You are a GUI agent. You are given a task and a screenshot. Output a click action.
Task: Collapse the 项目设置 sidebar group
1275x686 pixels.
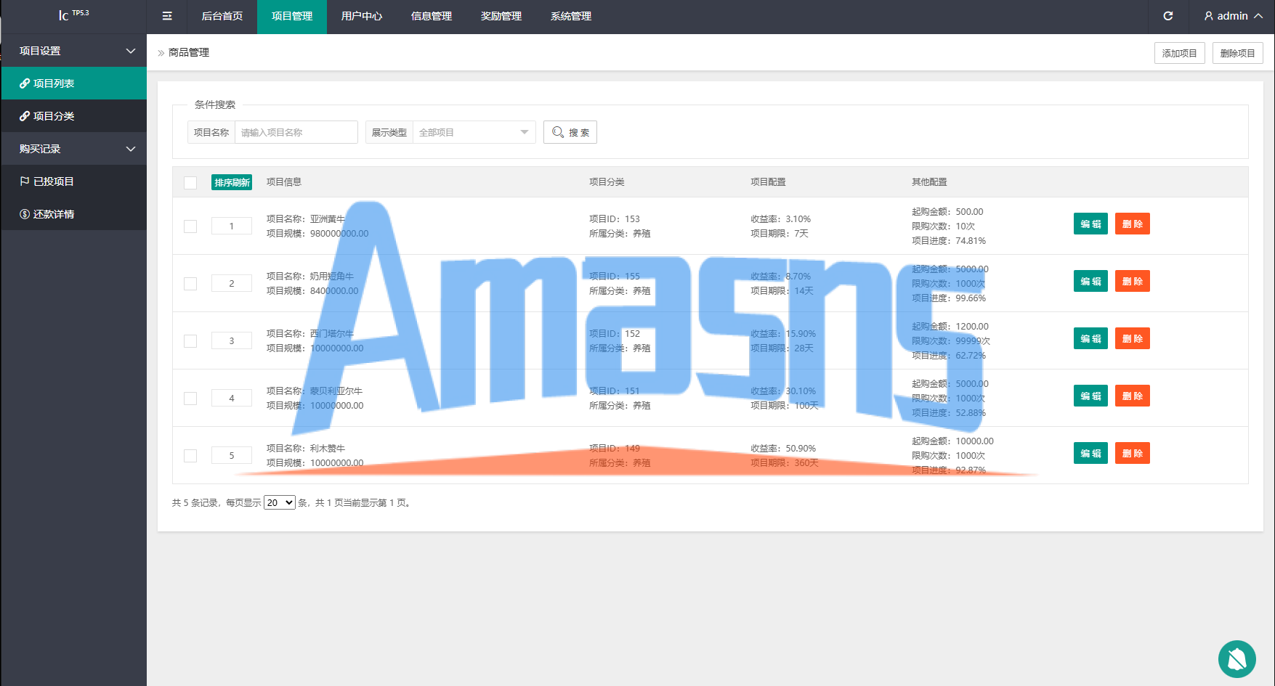73,51
